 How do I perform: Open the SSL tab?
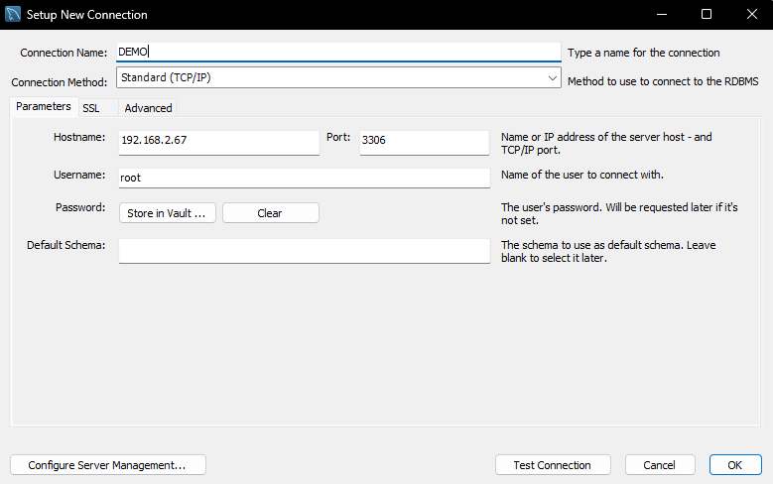pos(91,108)
